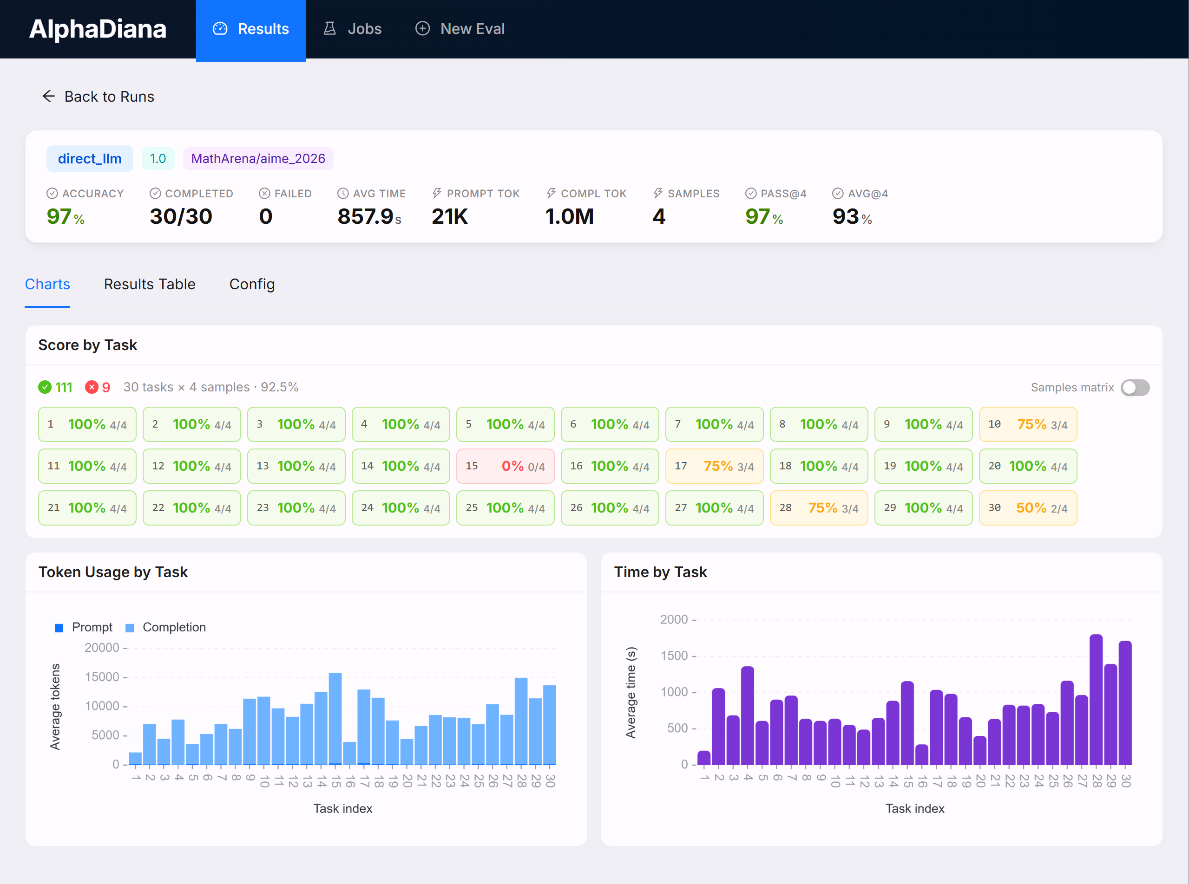Select the Charts tab
This screenshot has width=1189, height=884.
click(x=48, y=284)
